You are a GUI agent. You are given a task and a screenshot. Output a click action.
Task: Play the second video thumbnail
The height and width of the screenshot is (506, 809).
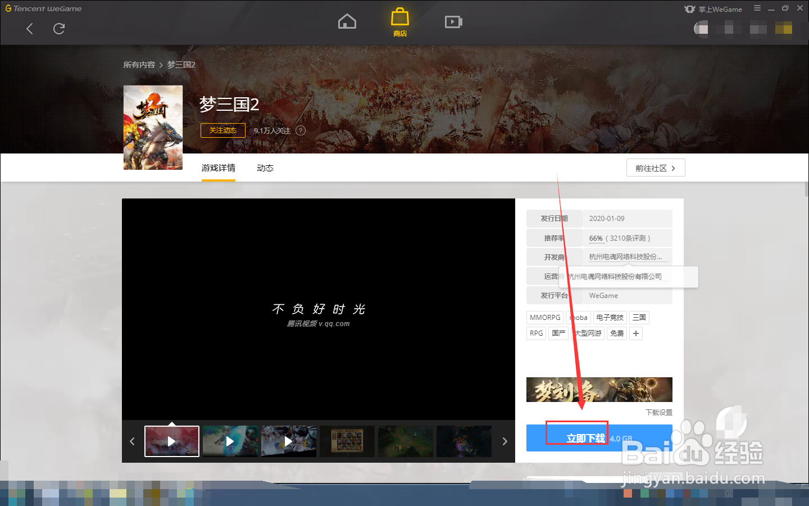tap(230, 441)
